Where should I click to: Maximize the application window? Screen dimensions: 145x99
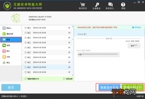point(139,2)
